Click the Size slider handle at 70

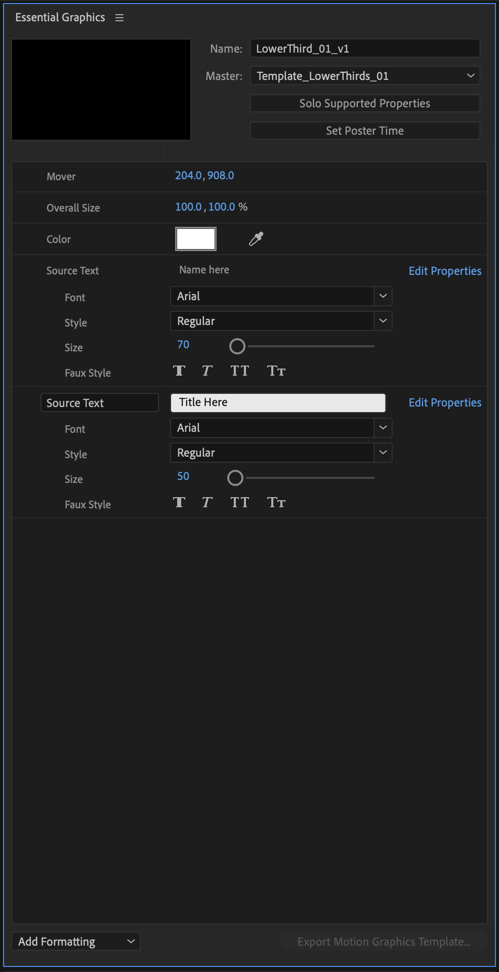(237, 346)
